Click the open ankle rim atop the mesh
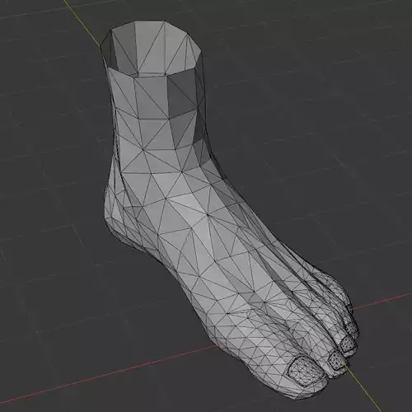Viewport: 412px width, 412px height. (151, 49)
